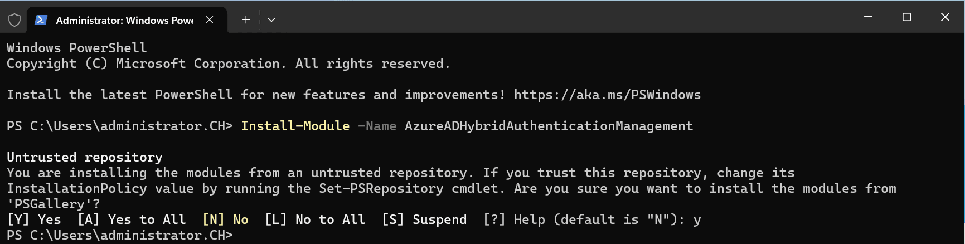Open the https://aka.ms/PSWindows link
The height and width of the screenshot is (244, 965).
tap(607, 95)
